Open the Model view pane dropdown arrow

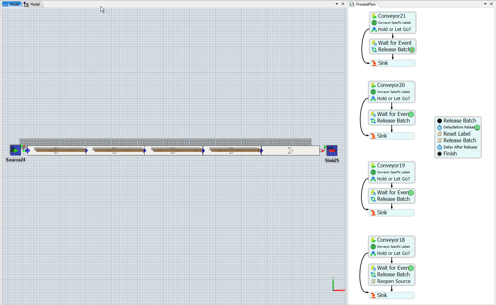(337, 4)
